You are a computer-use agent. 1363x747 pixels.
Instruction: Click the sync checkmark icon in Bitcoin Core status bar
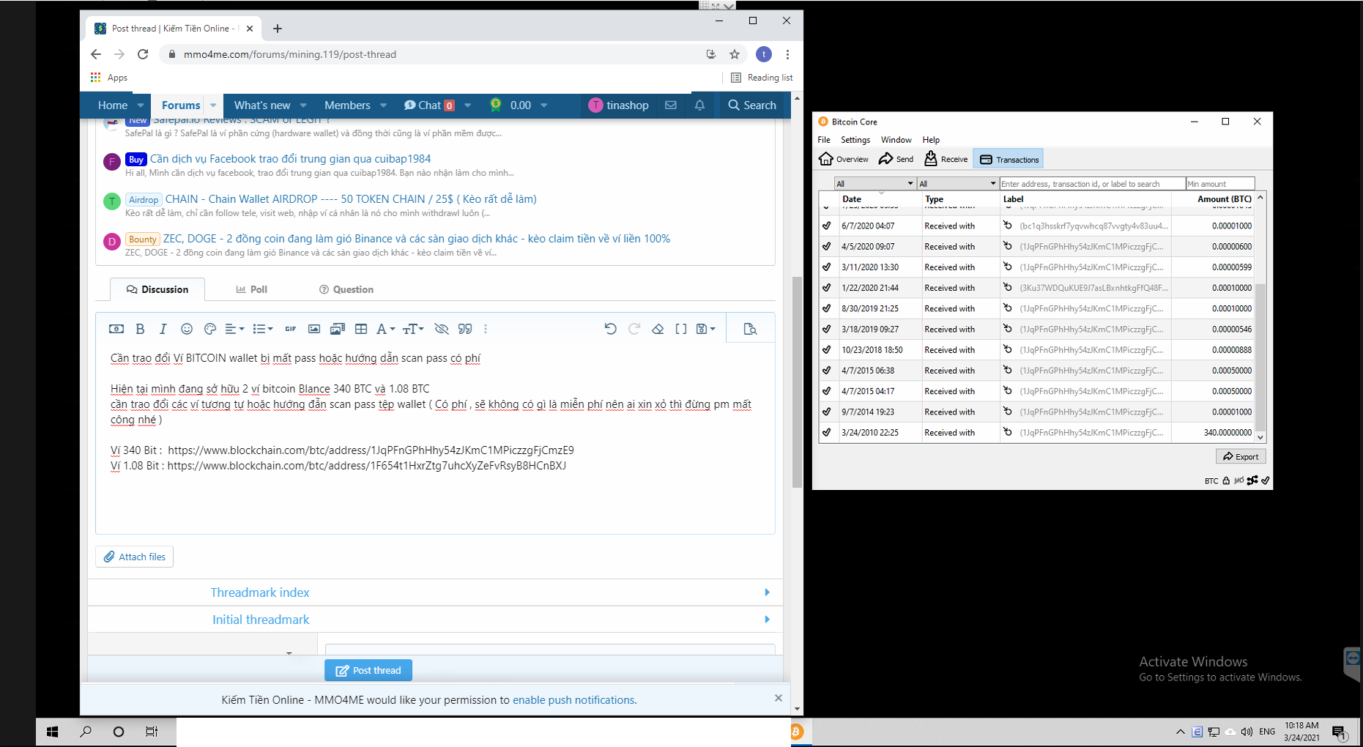tap(1266, 480)
